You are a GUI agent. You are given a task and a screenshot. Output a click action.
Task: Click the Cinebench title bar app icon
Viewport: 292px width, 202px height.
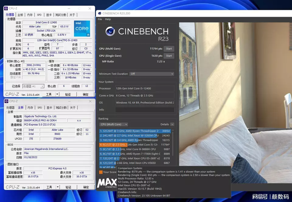(x=100, y=13)
